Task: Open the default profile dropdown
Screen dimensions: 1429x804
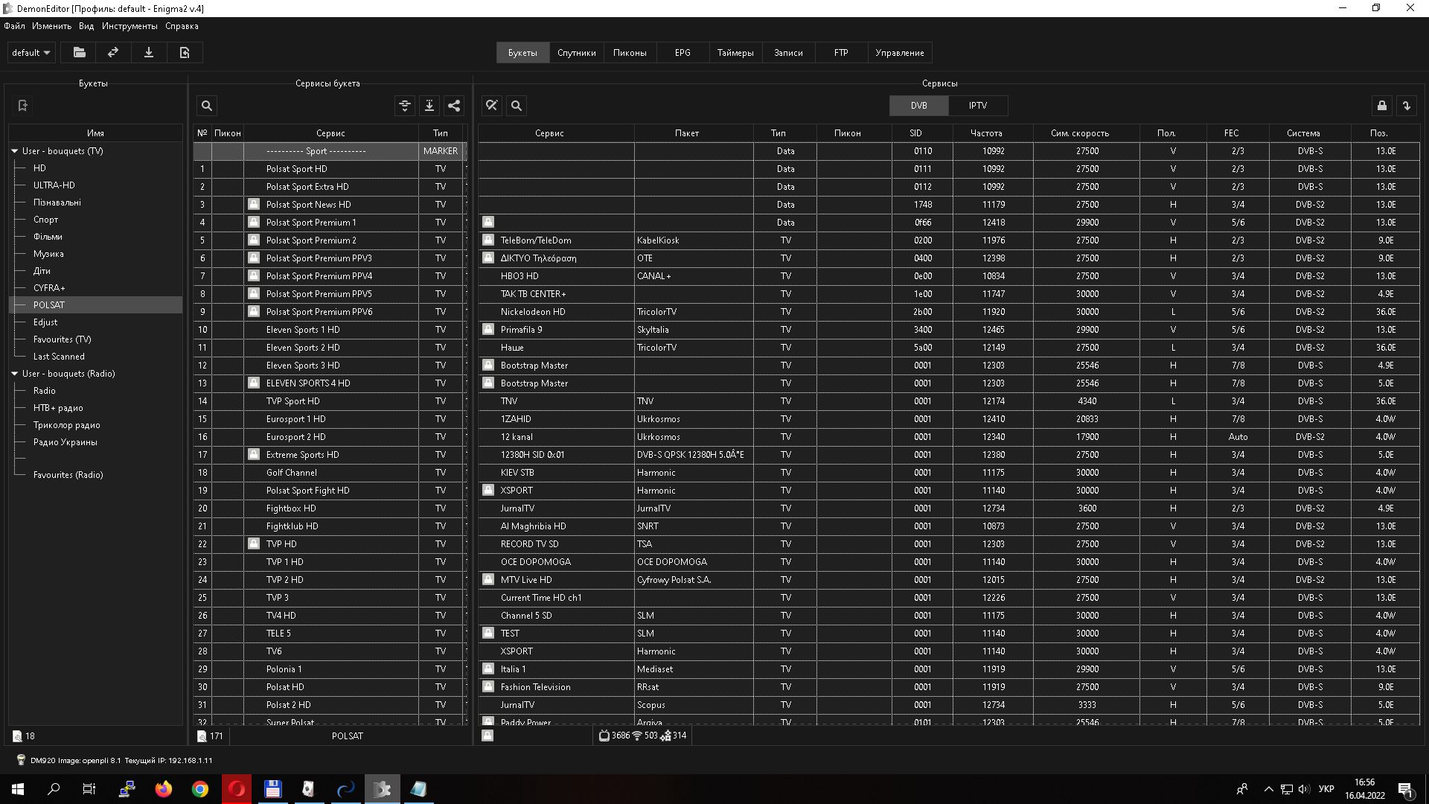Action: click(31, 53)
